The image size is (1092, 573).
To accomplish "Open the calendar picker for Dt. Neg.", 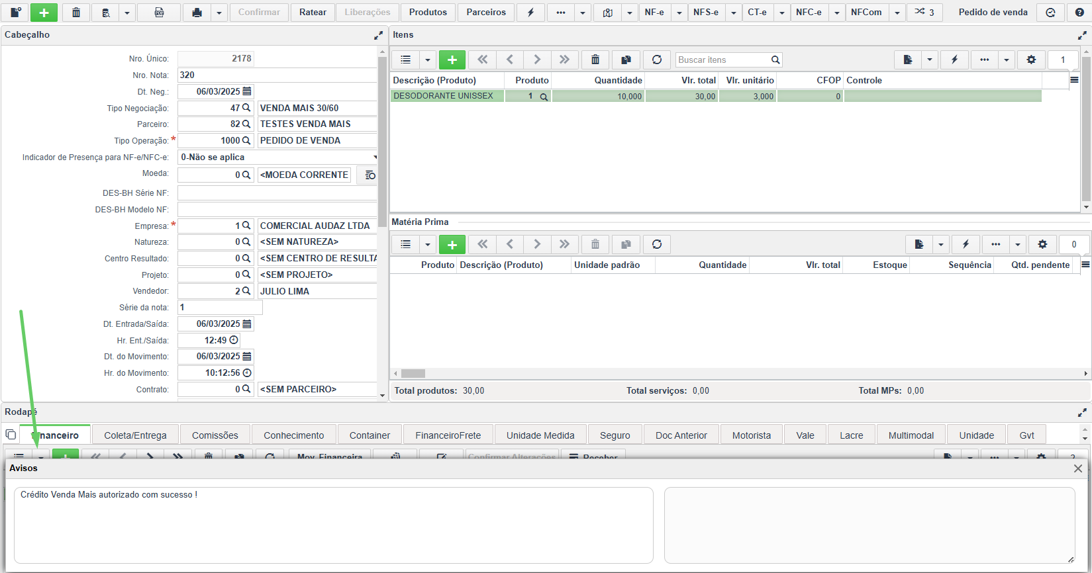I will pyautogui.click(x=247, y=91).
